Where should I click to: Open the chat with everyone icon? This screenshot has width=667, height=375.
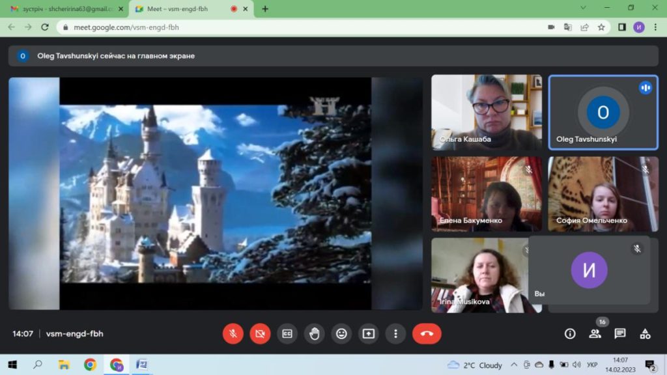pyautogui.click(x=620, y=334)
